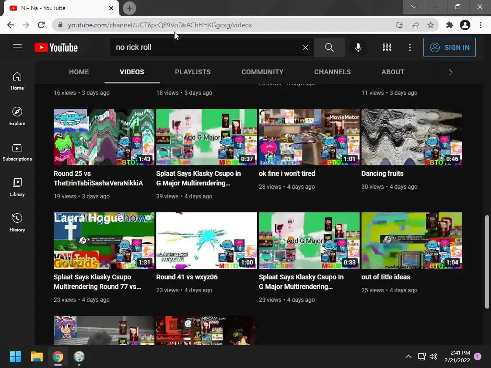Click the browser address bar URL
Screen dimensions: 491x368
pyautogui.click(x=160, y=25)
